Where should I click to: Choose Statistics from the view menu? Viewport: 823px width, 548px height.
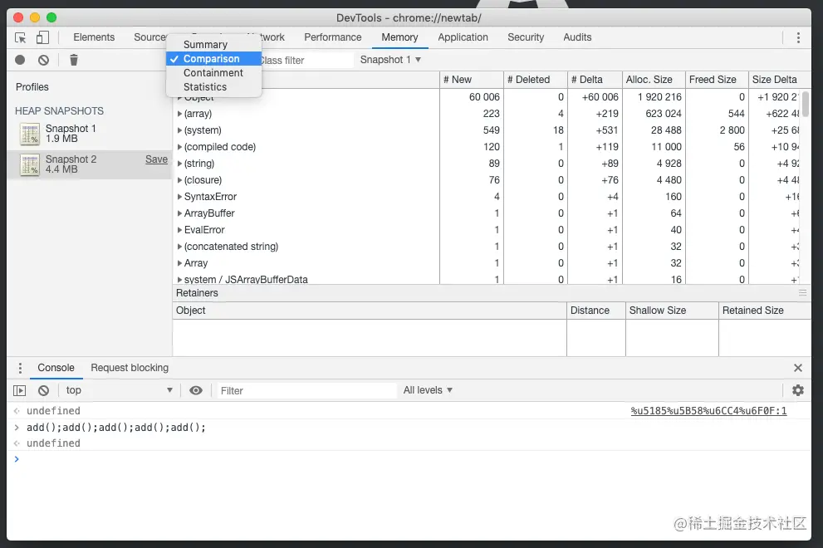pos(213,87)
